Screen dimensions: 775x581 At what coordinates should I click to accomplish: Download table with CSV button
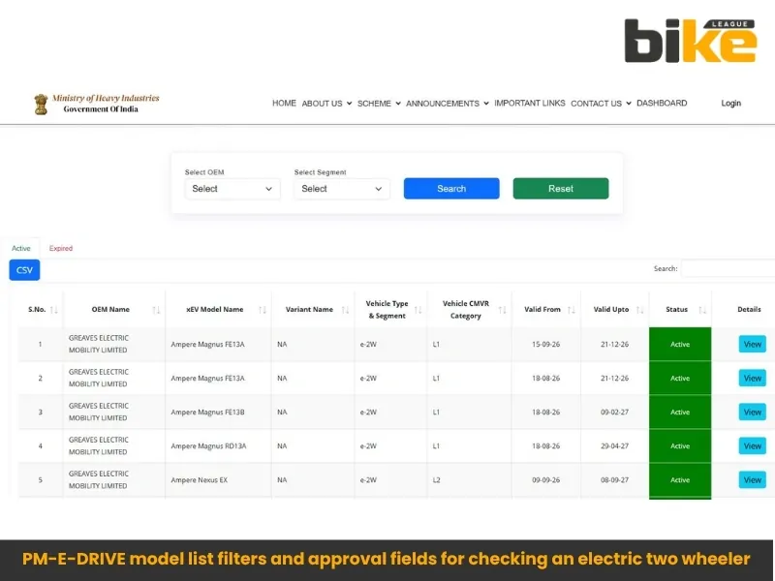click(x=24, y=270)
